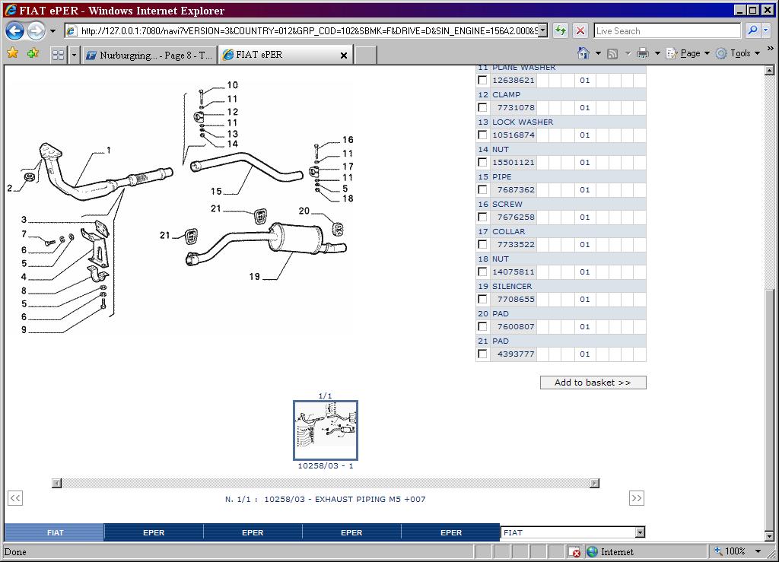This screenshot has height=562, width=779.
Task: Click the browser Back arrow button
Action: (x=15, y=30)
